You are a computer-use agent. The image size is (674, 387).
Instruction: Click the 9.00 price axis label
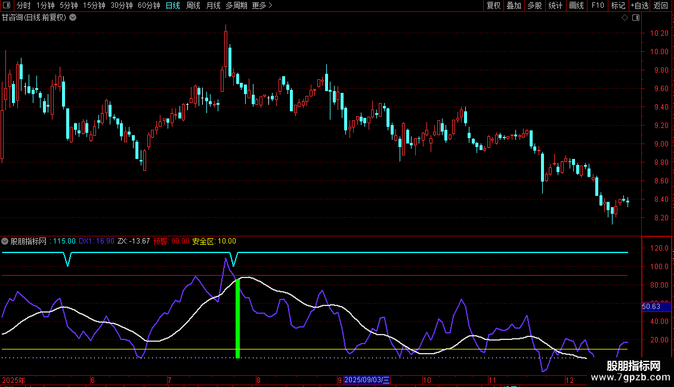[661, 143]
